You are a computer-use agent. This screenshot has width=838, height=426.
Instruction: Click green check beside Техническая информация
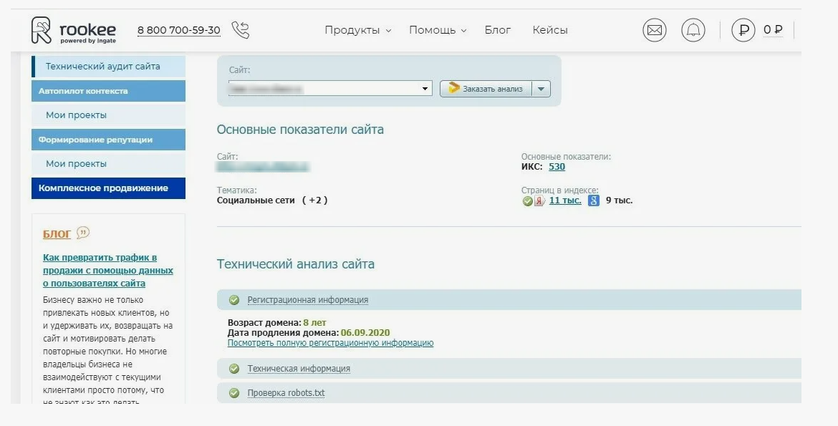click(233, 369)
